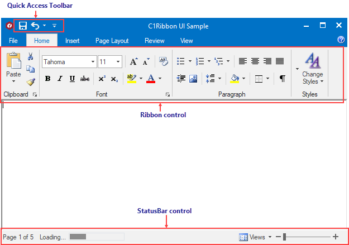This screenshot has width=349, height=245.
Task: Click the Line Spacing icon
Action: tap(211, 79)
